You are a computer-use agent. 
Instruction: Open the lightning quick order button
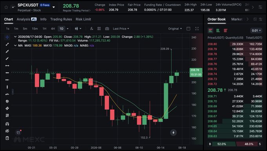coord(173,133)
